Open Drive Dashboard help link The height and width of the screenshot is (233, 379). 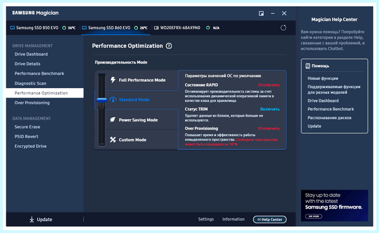pyautogui.click(x=323, y=101)
